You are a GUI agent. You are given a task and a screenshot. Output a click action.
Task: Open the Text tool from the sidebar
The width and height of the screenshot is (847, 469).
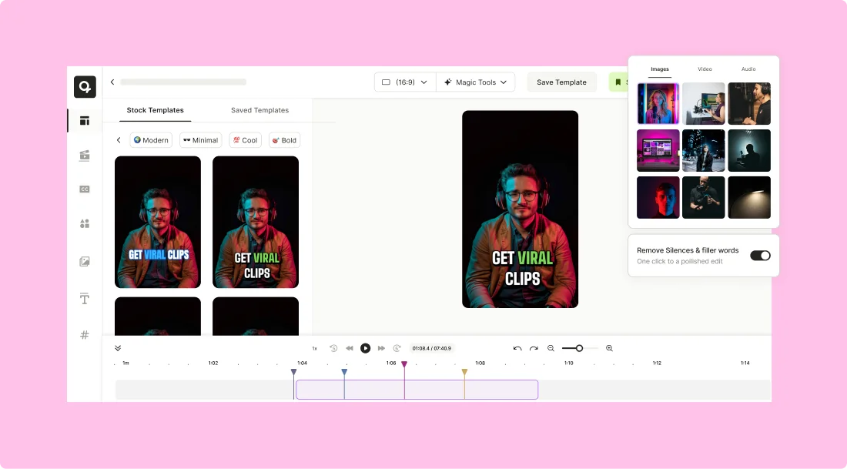[84, 299]
